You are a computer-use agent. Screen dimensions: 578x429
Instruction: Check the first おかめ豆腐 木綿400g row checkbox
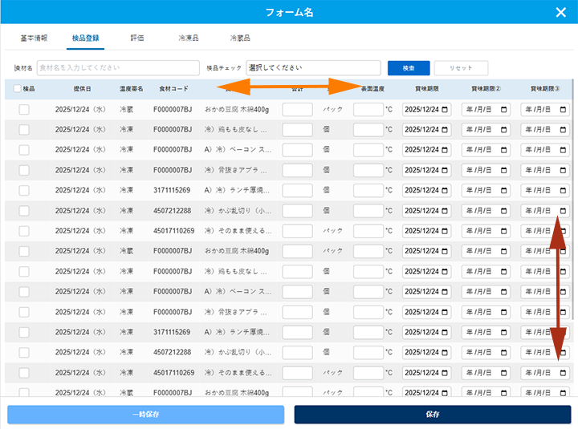tap(24, 109)
